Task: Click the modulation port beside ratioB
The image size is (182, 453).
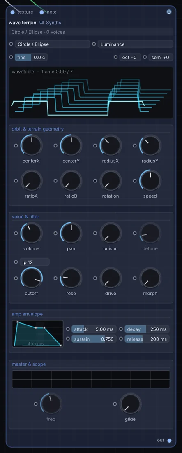Action: (55, 181)
